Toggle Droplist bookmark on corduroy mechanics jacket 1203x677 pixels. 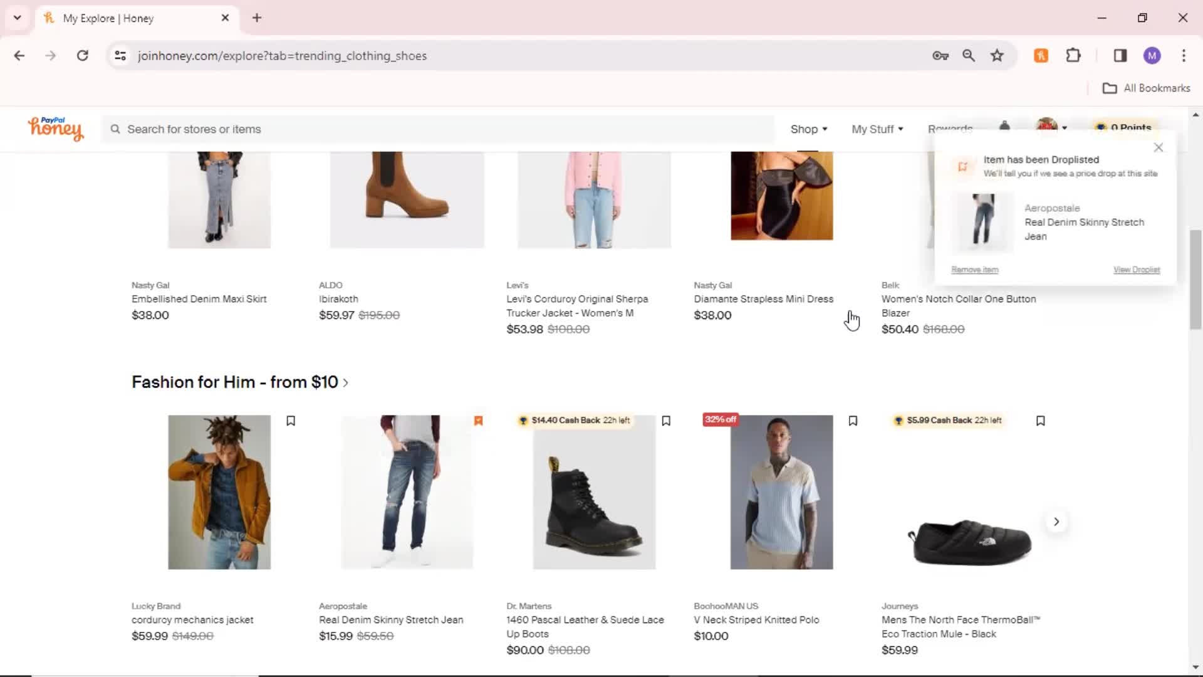[291, 421]
